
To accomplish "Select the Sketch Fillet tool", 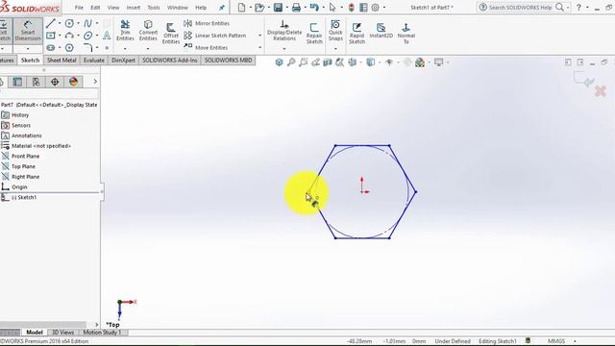I will 87,47.
